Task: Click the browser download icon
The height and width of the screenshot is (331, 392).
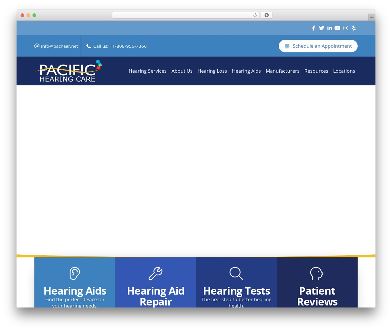Action: coord(266,15)
